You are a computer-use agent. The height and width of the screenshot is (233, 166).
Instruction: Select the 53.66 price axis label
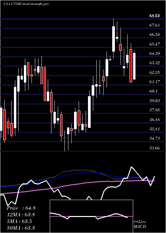coord(155,148)
